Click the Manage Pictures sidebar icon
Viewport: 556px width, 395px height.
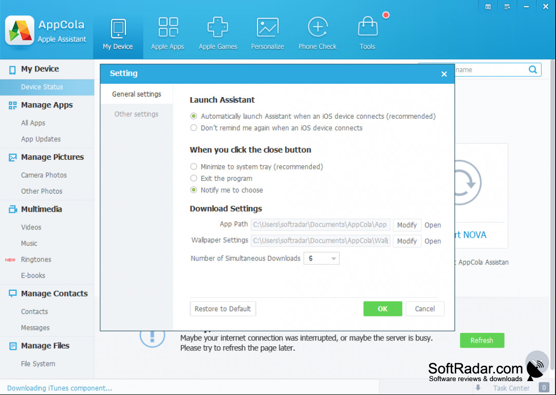12,157
